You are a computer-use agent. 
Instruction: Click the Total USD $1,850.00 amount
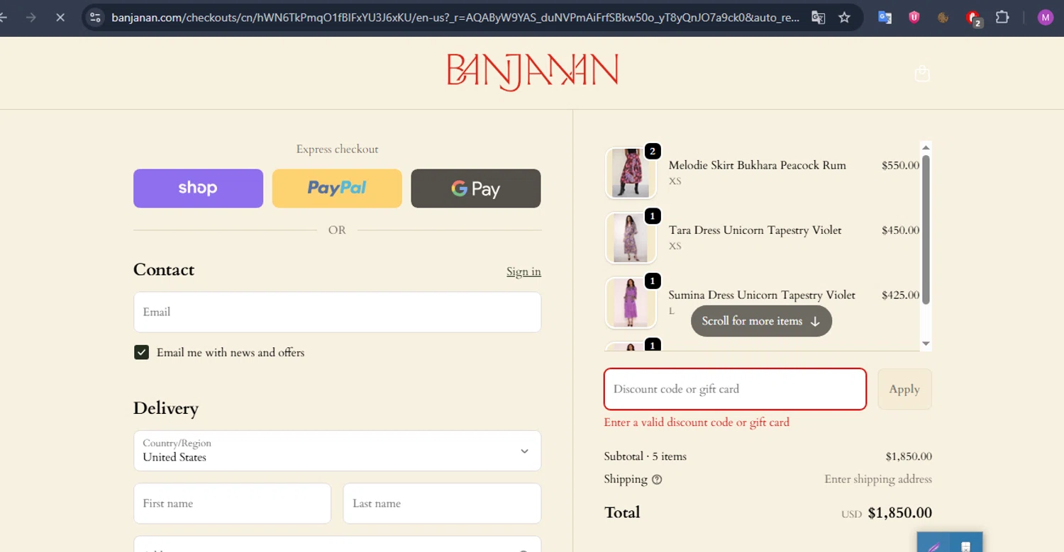887,513
